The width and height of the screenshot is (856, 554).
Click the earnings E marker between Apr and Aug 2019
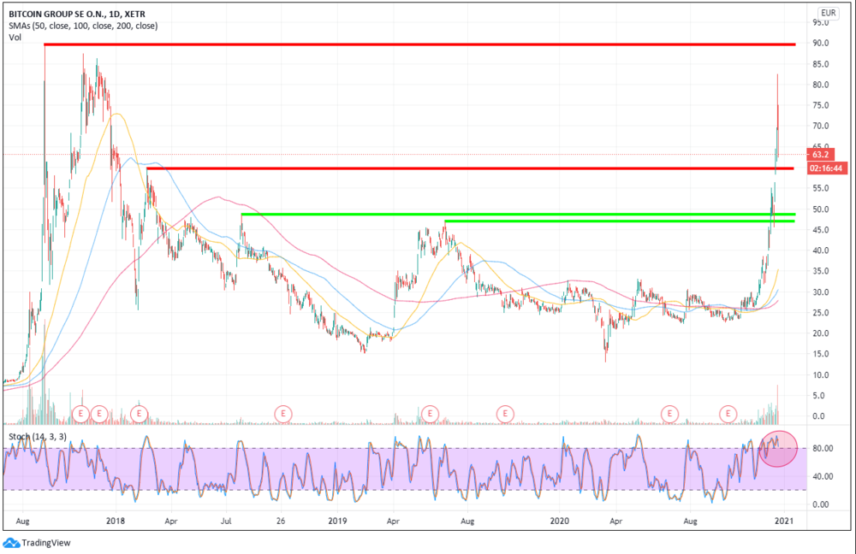coord(431,414)
